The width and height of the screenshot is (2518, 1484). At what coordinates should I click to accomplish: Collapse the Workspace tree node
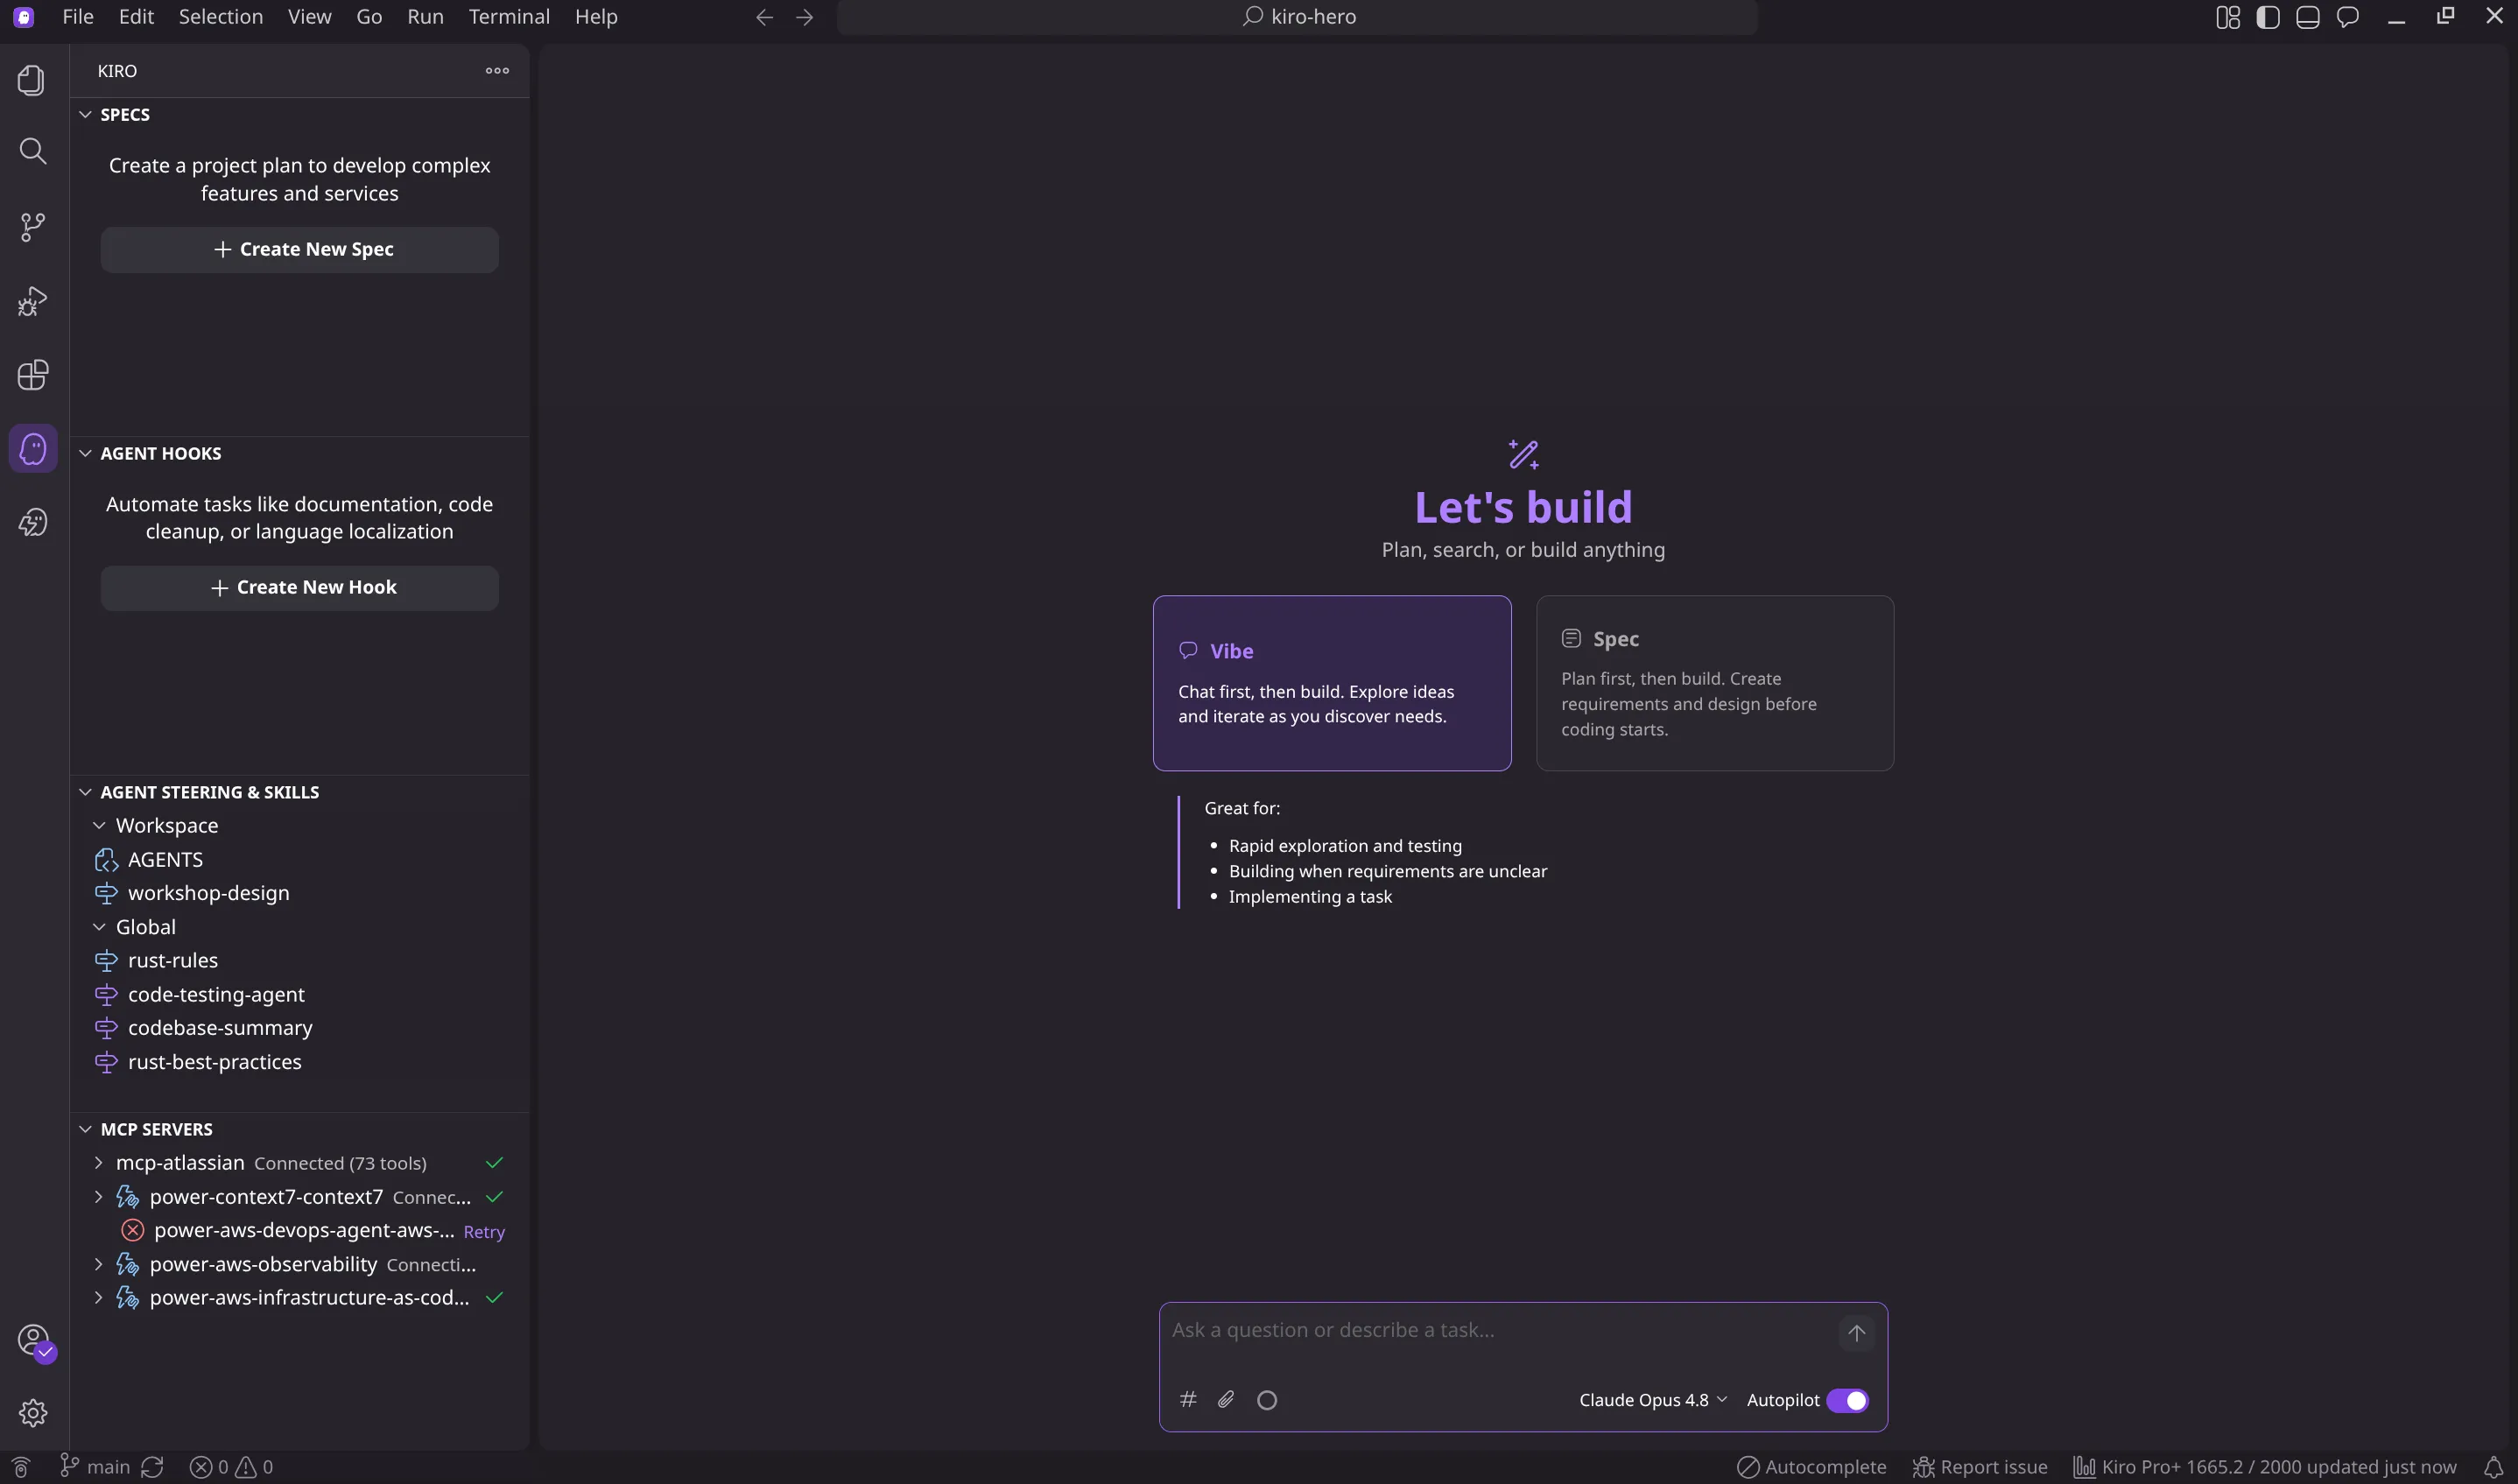(x=99, y=826)
